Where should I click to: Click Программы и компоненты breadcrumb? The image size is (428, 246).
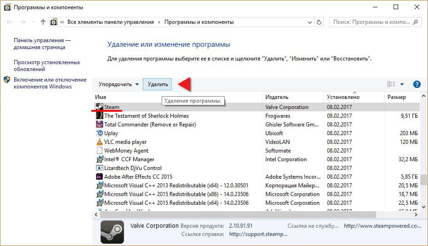click(199, 22)
